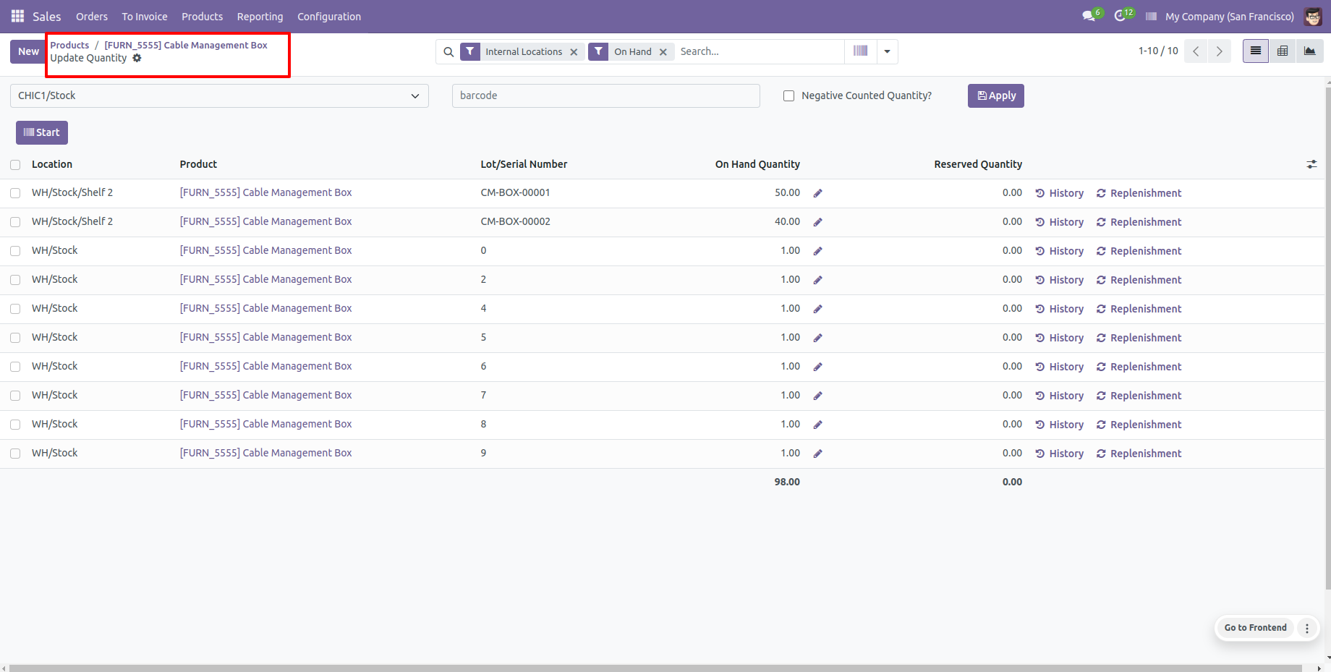
Task: Switch to pivot table view
Action: [1283, 51]
